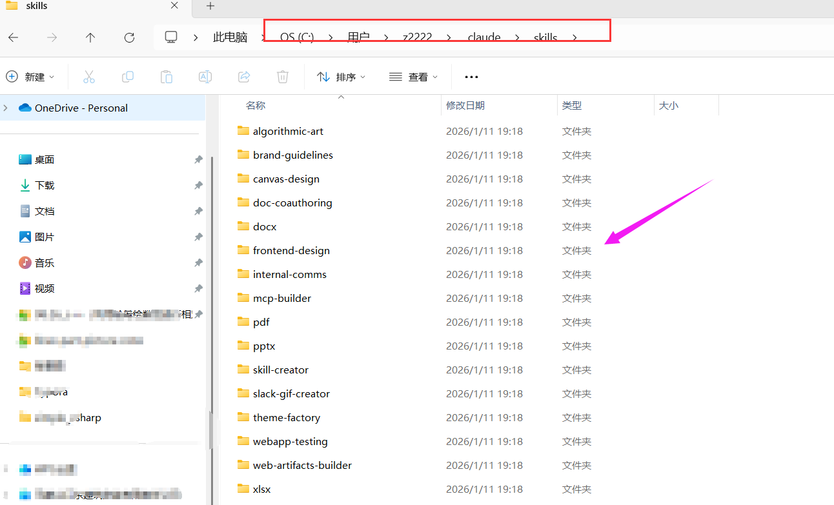
Task: Click chevron after skills in address bar
Action: point(575,37)
